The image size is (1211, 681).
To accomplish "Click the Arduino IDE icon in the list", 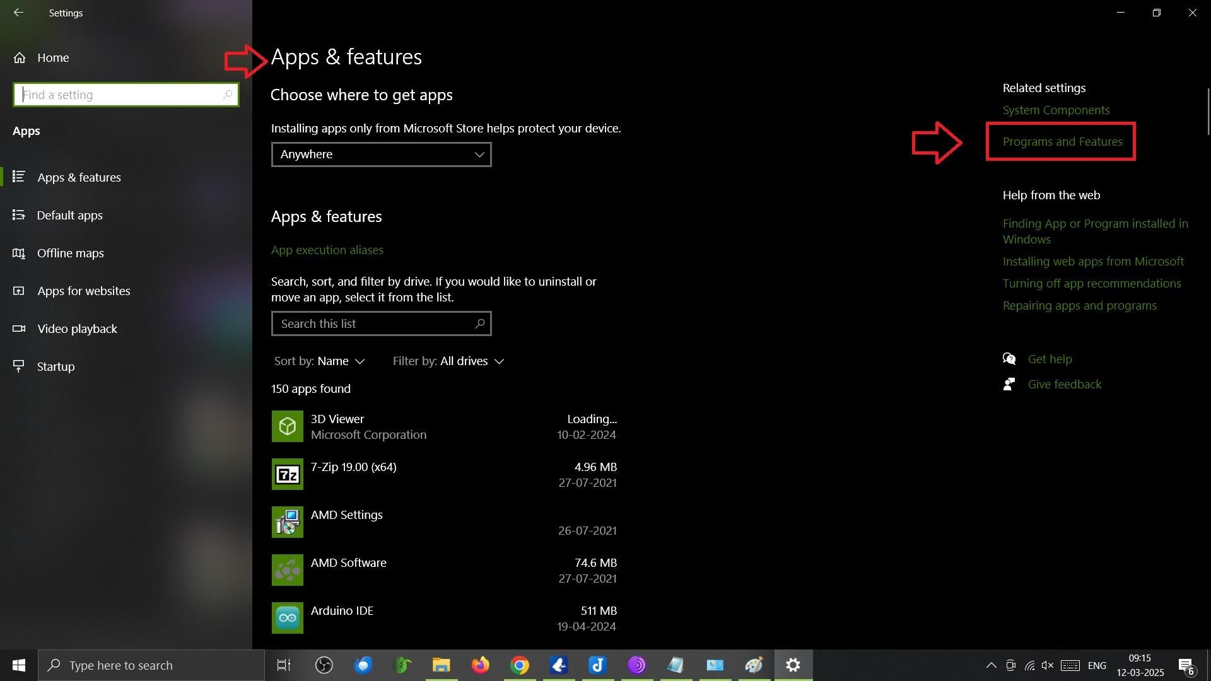I will pyautogui.click(x=288, y=617).
